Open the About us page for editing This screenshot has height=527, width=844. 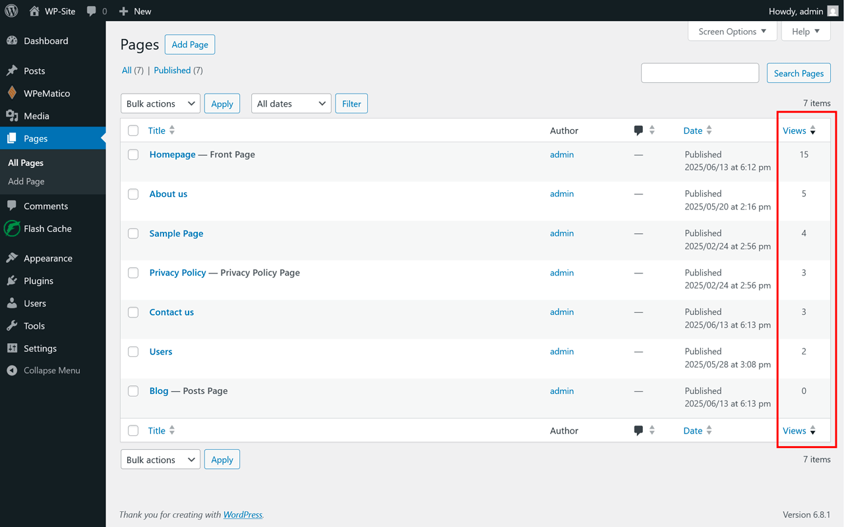(168, 194)
